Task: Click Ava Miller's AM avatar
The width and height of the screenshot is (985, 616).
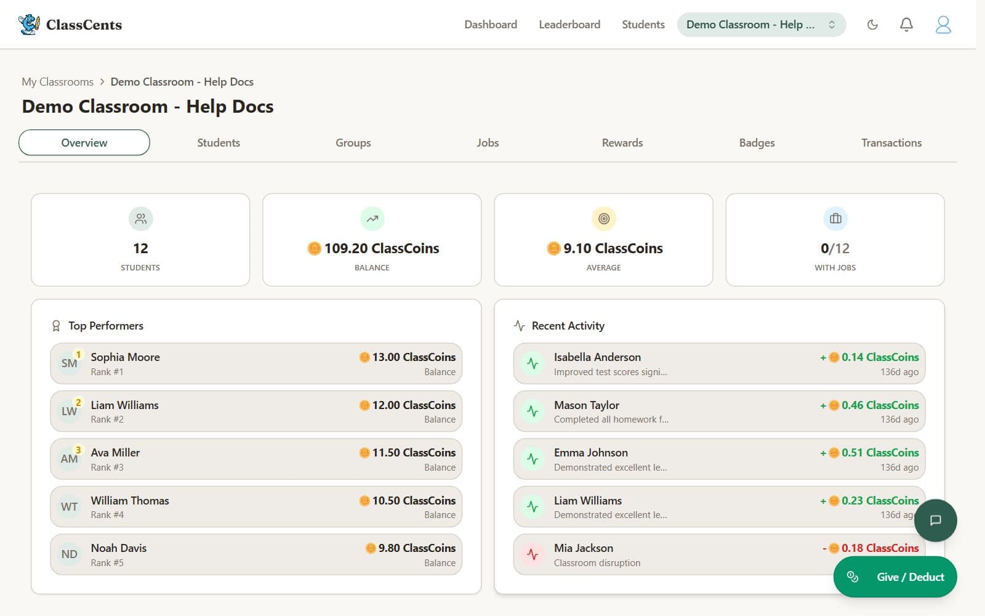Action: (x=70, y=459)
